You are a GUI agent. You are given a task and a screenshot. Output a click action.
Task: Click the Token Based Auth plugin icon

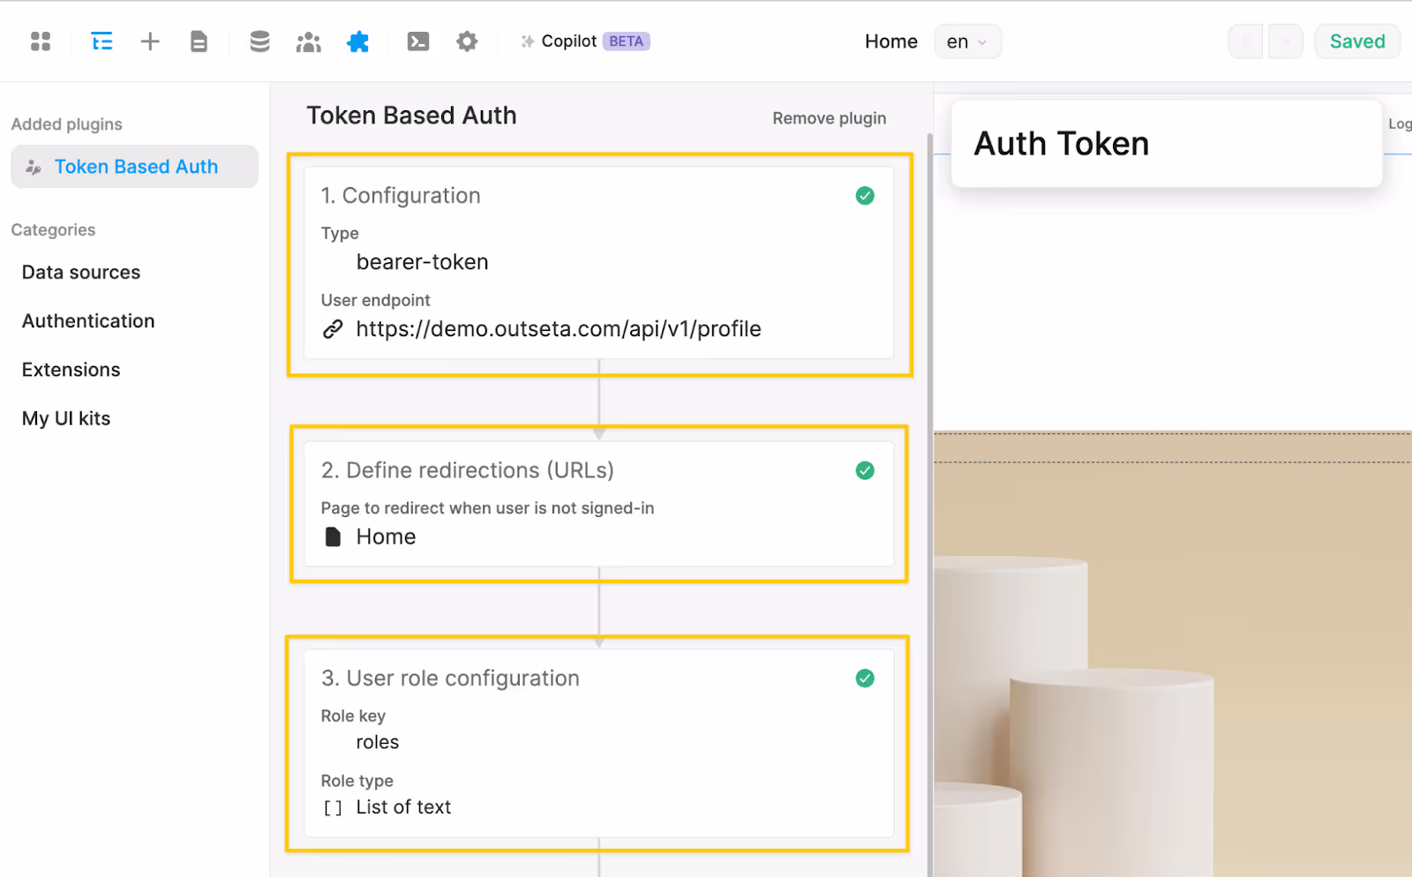point(34,167)
